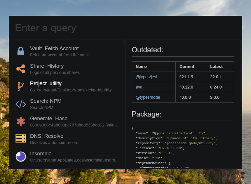Click the "license" line reading UNLICENSED
The image size is (251, 184).
tap(160, 148)
